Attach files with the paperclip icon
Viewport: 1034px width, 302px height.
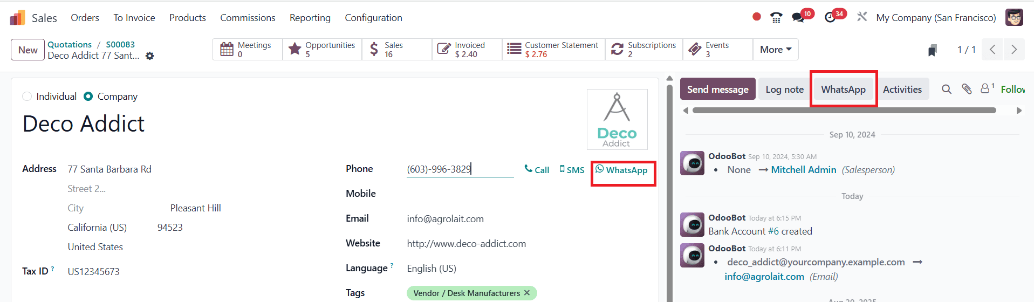click(x=967, y=89)
